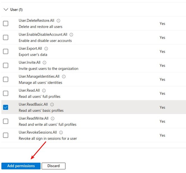Open info icon beside User.ReadWrite.All
Screen dimensions: 186x173
point(52,119)
